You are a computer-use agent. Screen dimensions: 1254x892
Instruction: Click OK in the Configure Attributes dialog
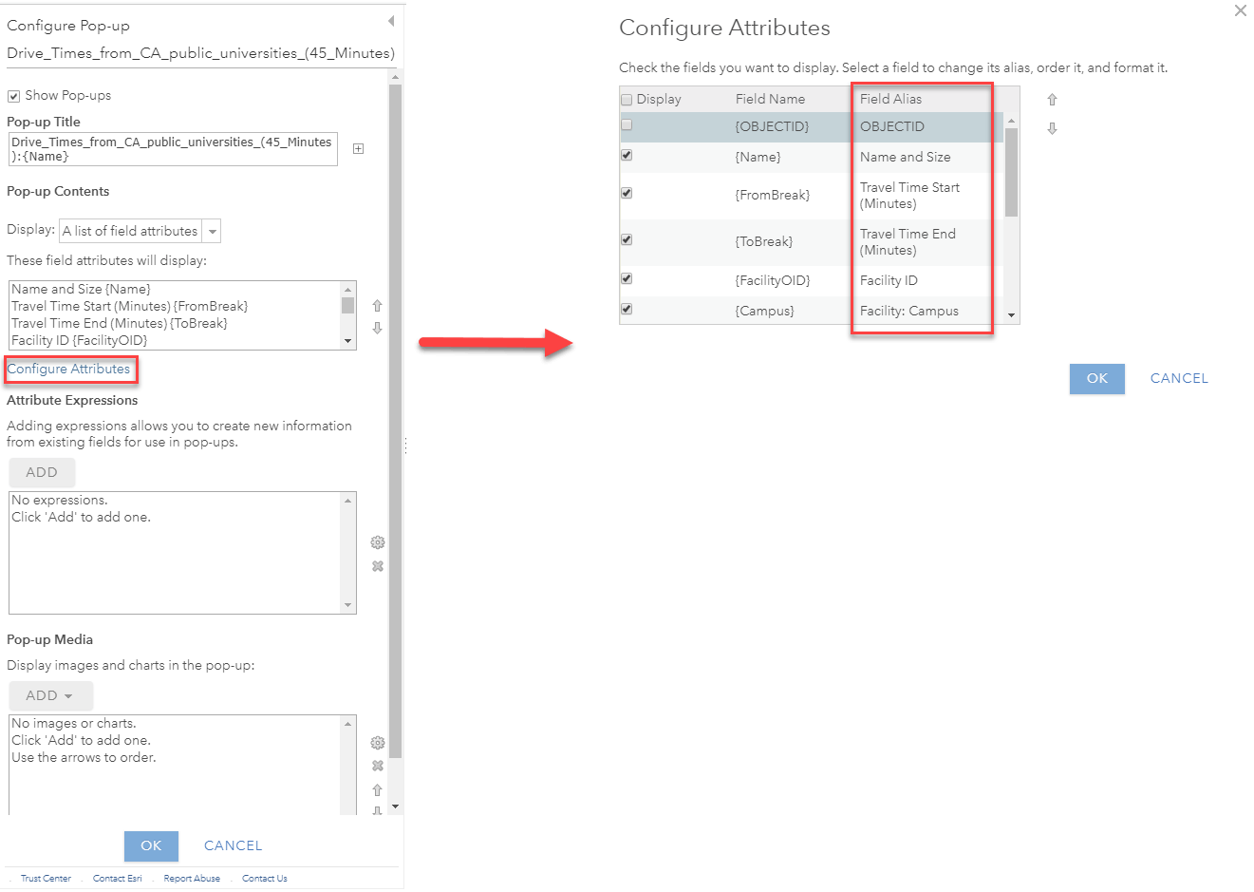click(x=1097, y=378)
